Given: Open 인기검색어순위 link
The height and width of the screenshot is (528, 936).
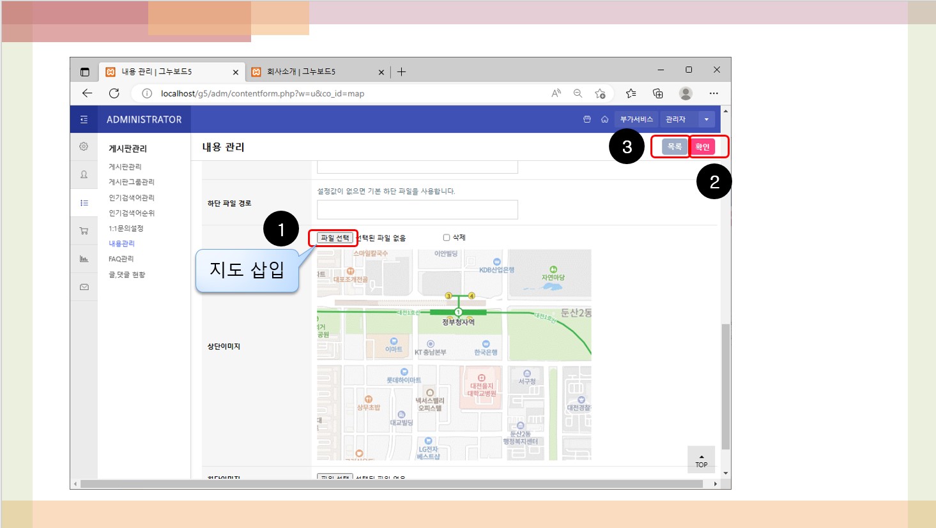Looking at the screenshot, I should pyautogui.click(x=132, y=213).
